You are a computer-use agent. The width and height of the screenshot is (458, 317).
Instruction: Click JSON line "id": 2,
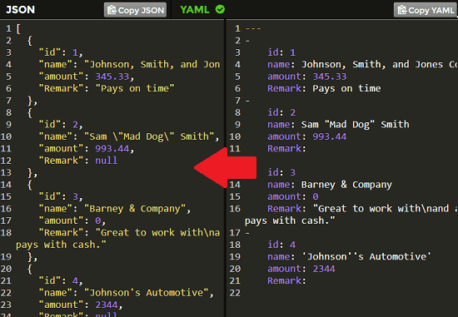[x=61, y=125]
